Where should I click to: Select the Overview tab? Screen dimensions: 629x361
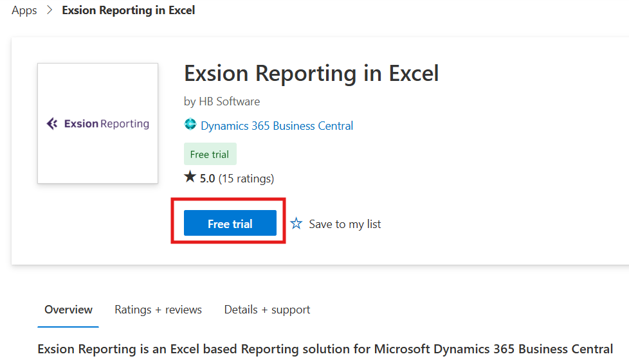[68, 310]
